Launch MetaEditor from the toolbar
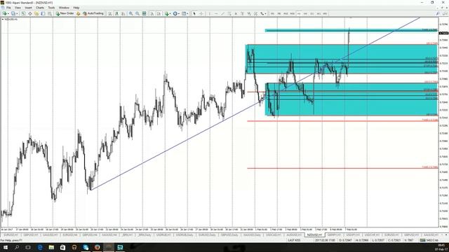The width and height of the screenshot is (449, 252). [x=78, y=13]
